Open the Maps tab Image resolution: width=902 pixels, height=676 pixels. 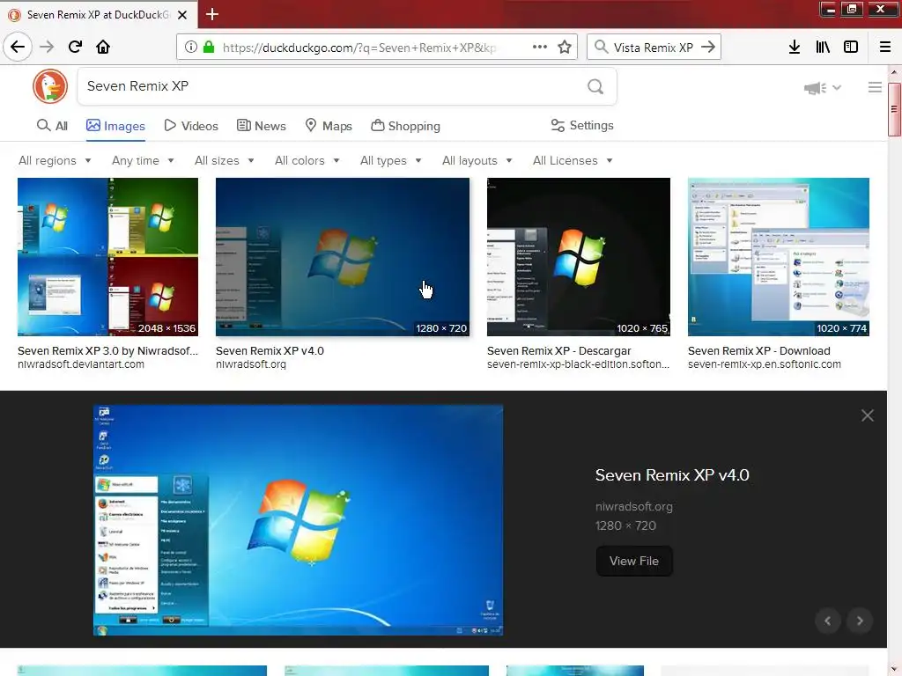click(329, 125)
